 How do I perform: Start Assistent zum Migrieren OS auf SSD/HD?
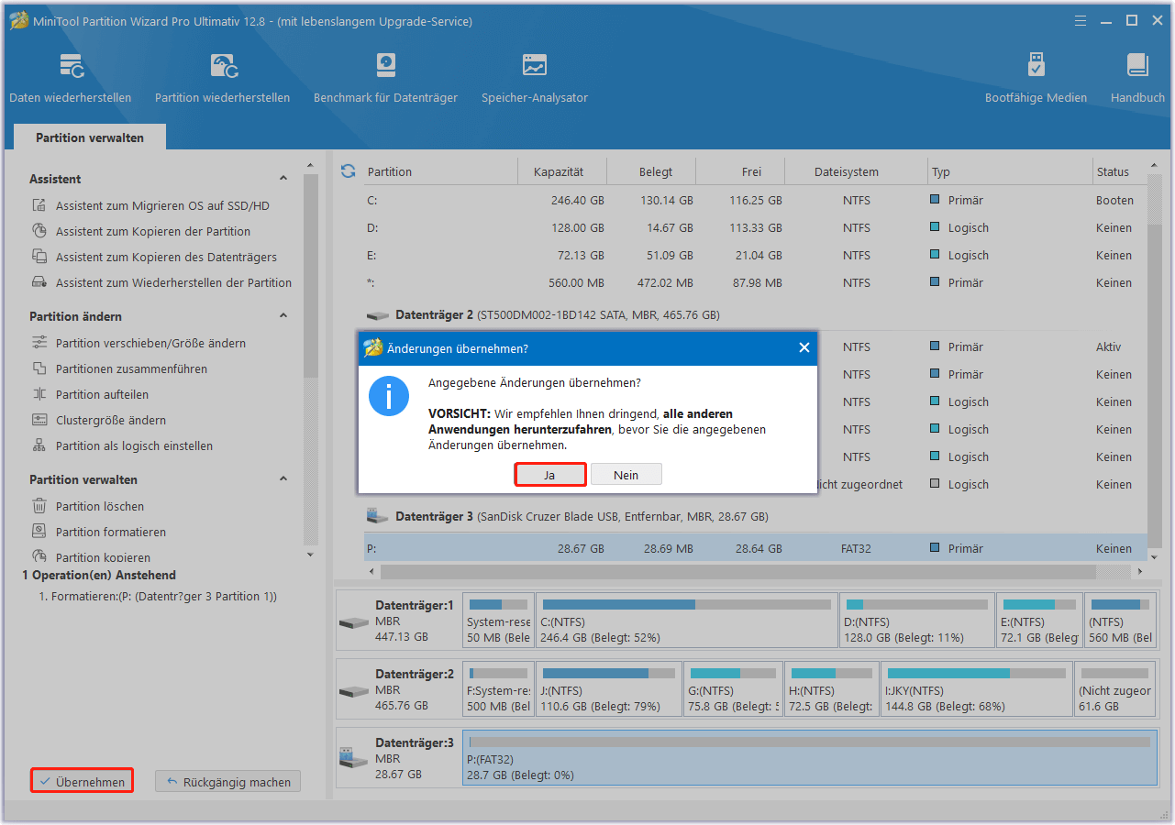pyautogui.click(x=162, y=205)
